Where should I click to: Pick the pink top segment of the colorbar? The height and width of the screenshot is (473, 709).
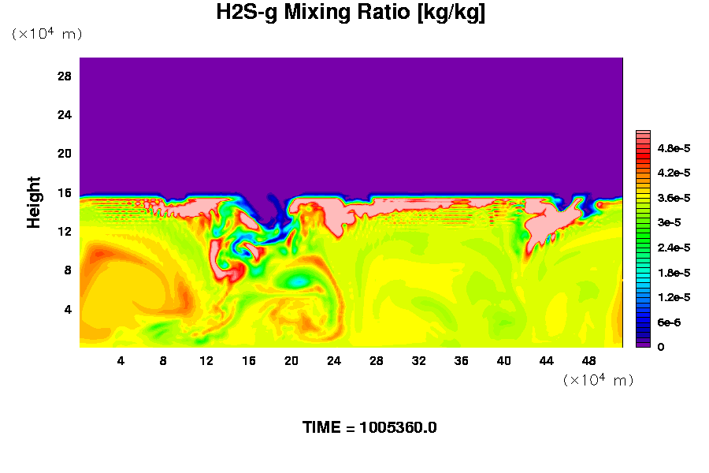click(643, 136)
